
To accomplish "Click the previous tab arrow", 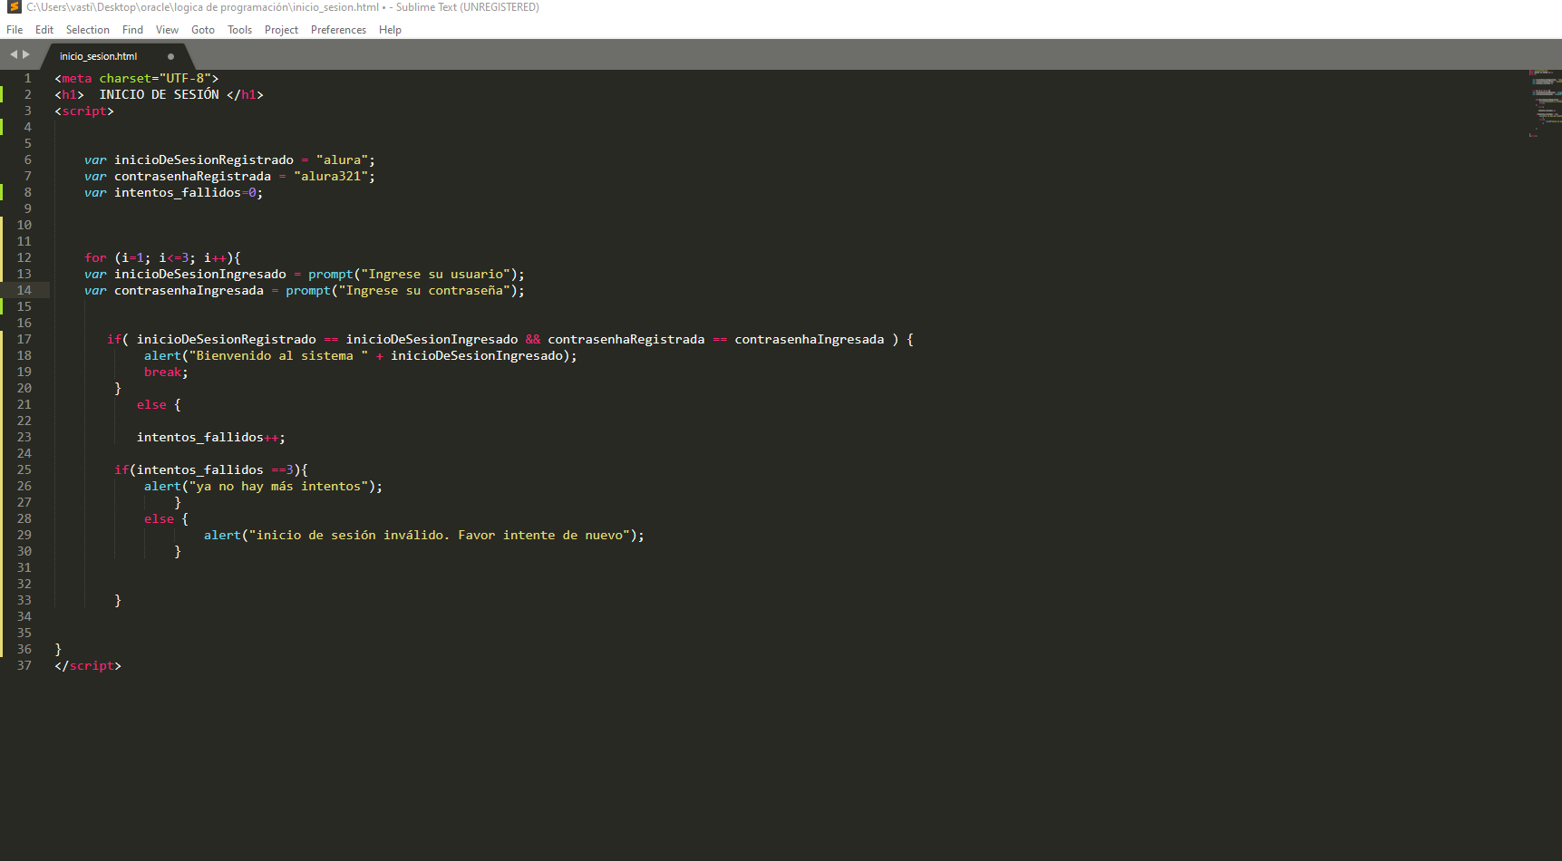I will click(x=14, y=55).
